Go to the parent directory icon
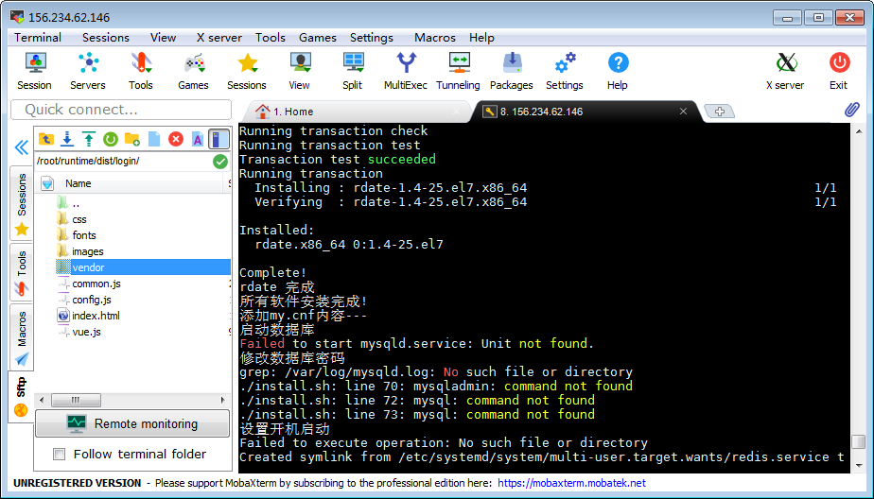The height and width of the screenshot is (499, 874). point(45,139)
